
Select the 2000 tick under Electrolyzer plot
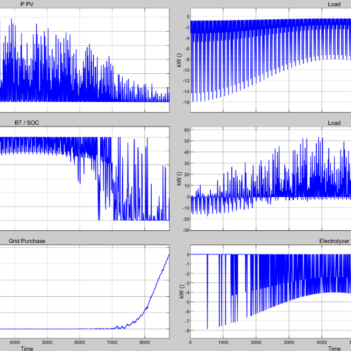click(256, 342)
